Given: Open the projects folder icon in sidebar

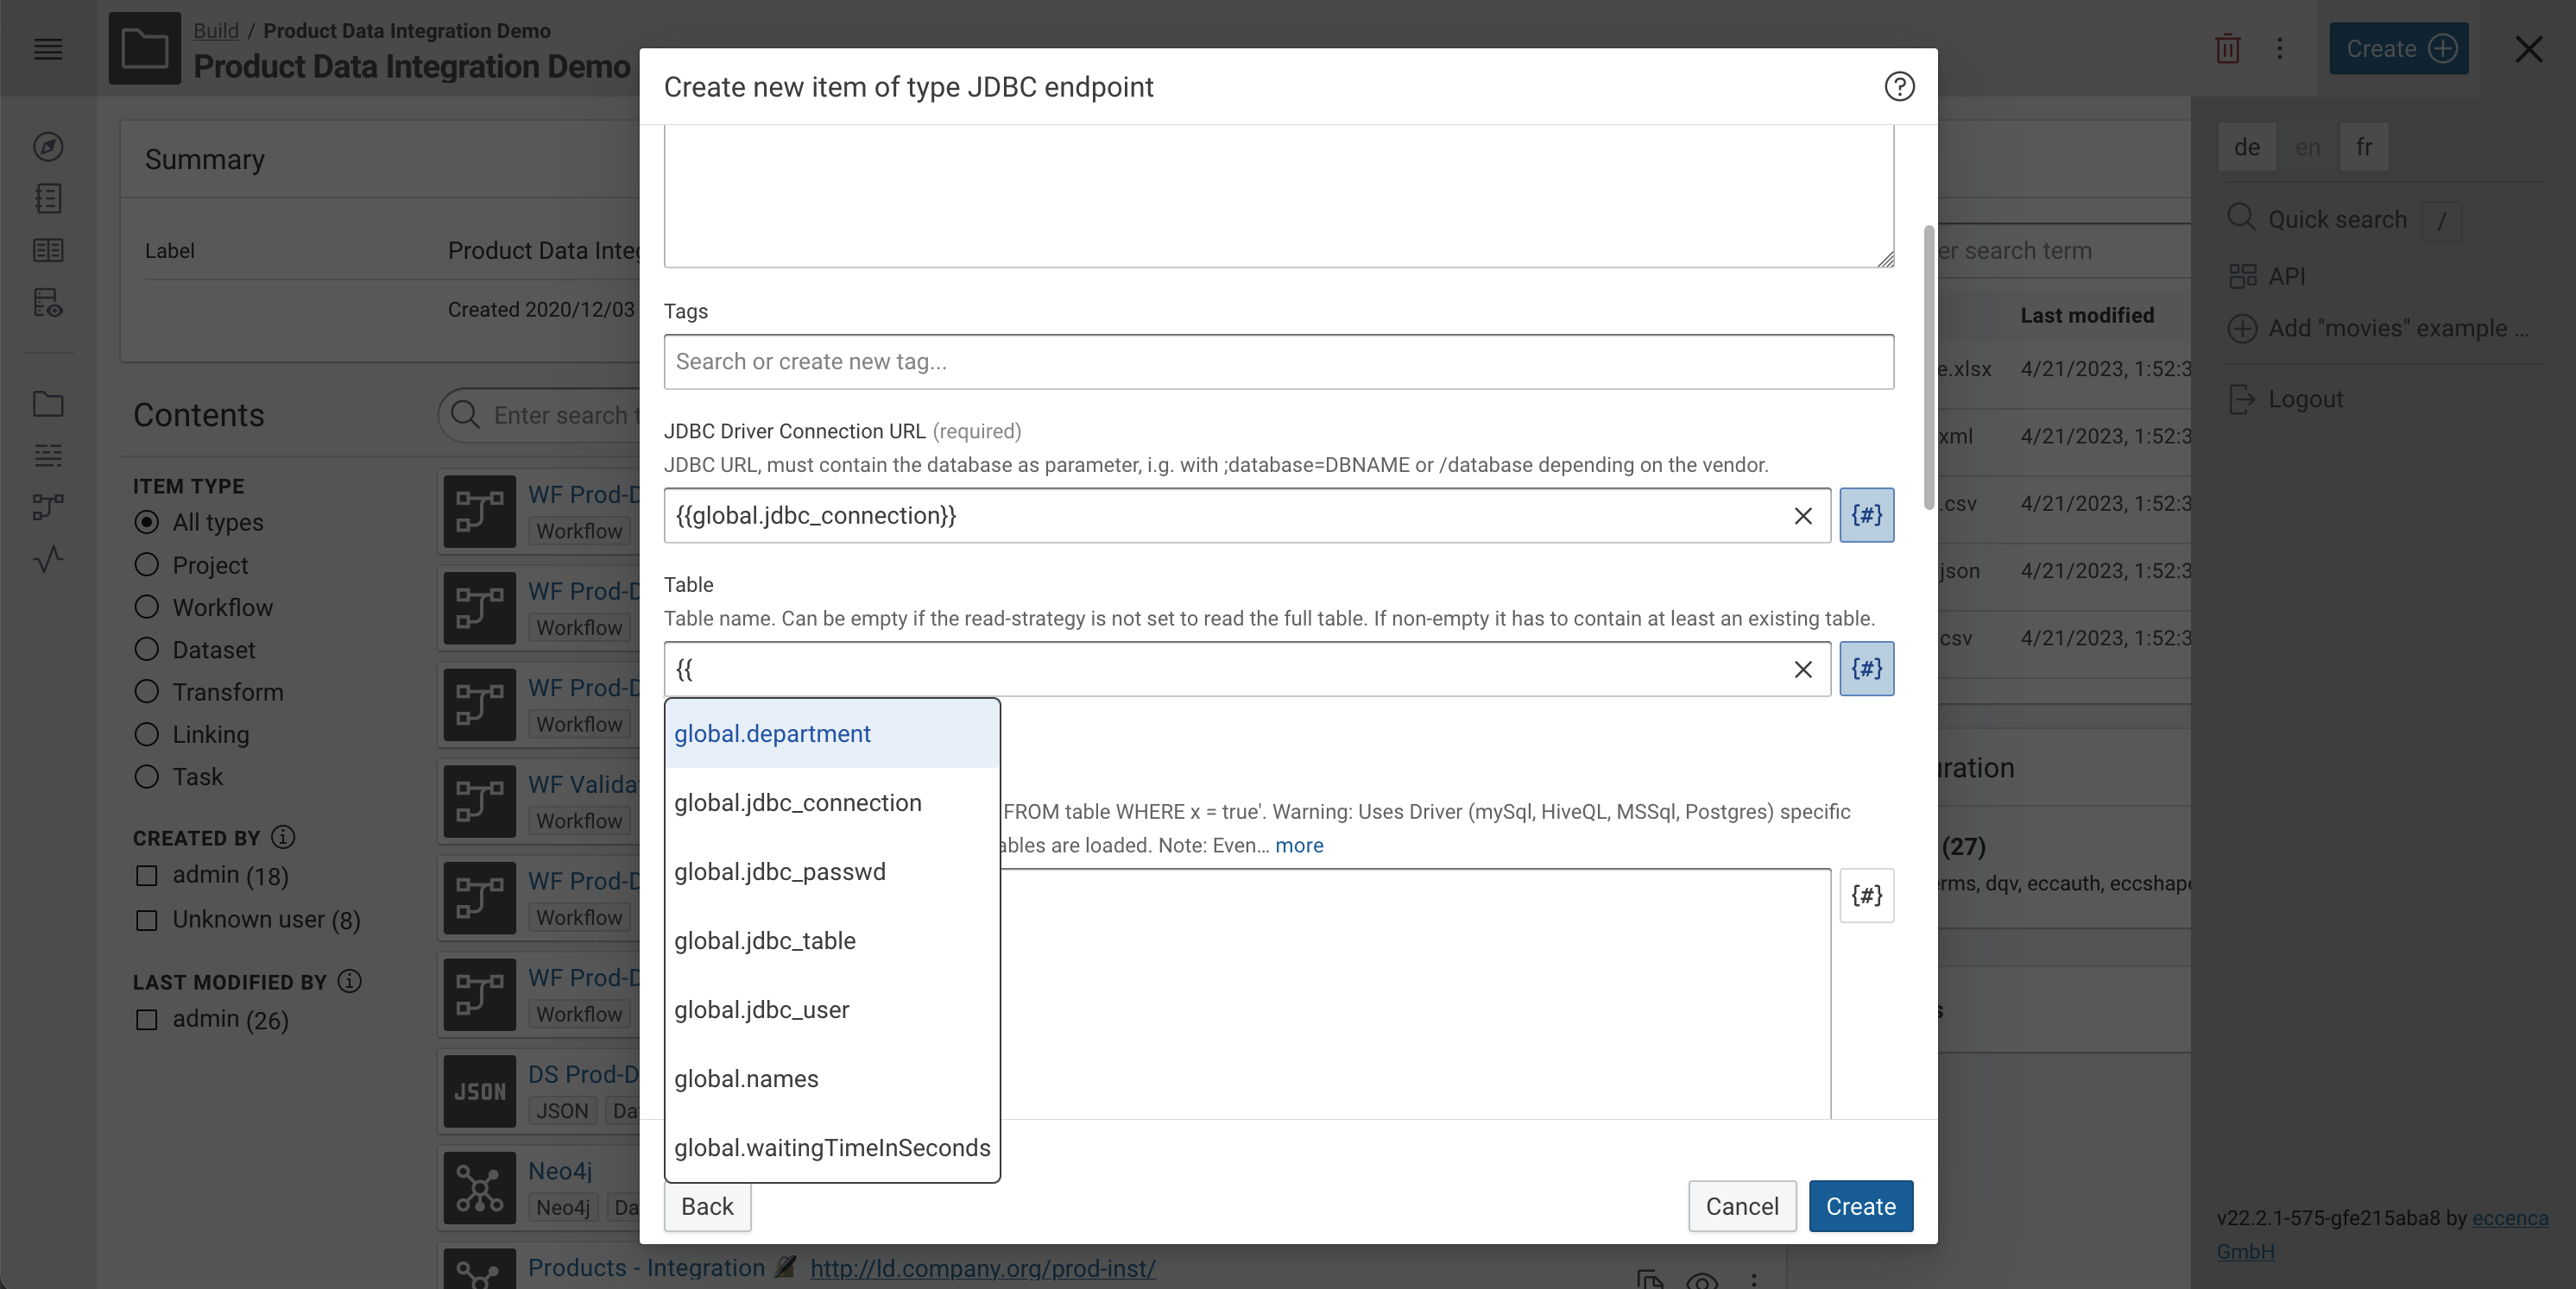Looking at the screenshot, I should [48, 404].
